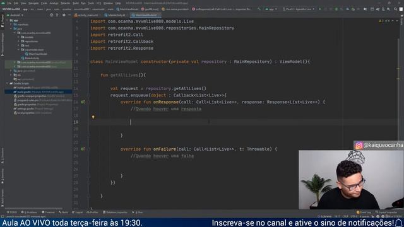
Task: Open the Terminal tool window
Action: pos(48,212)
